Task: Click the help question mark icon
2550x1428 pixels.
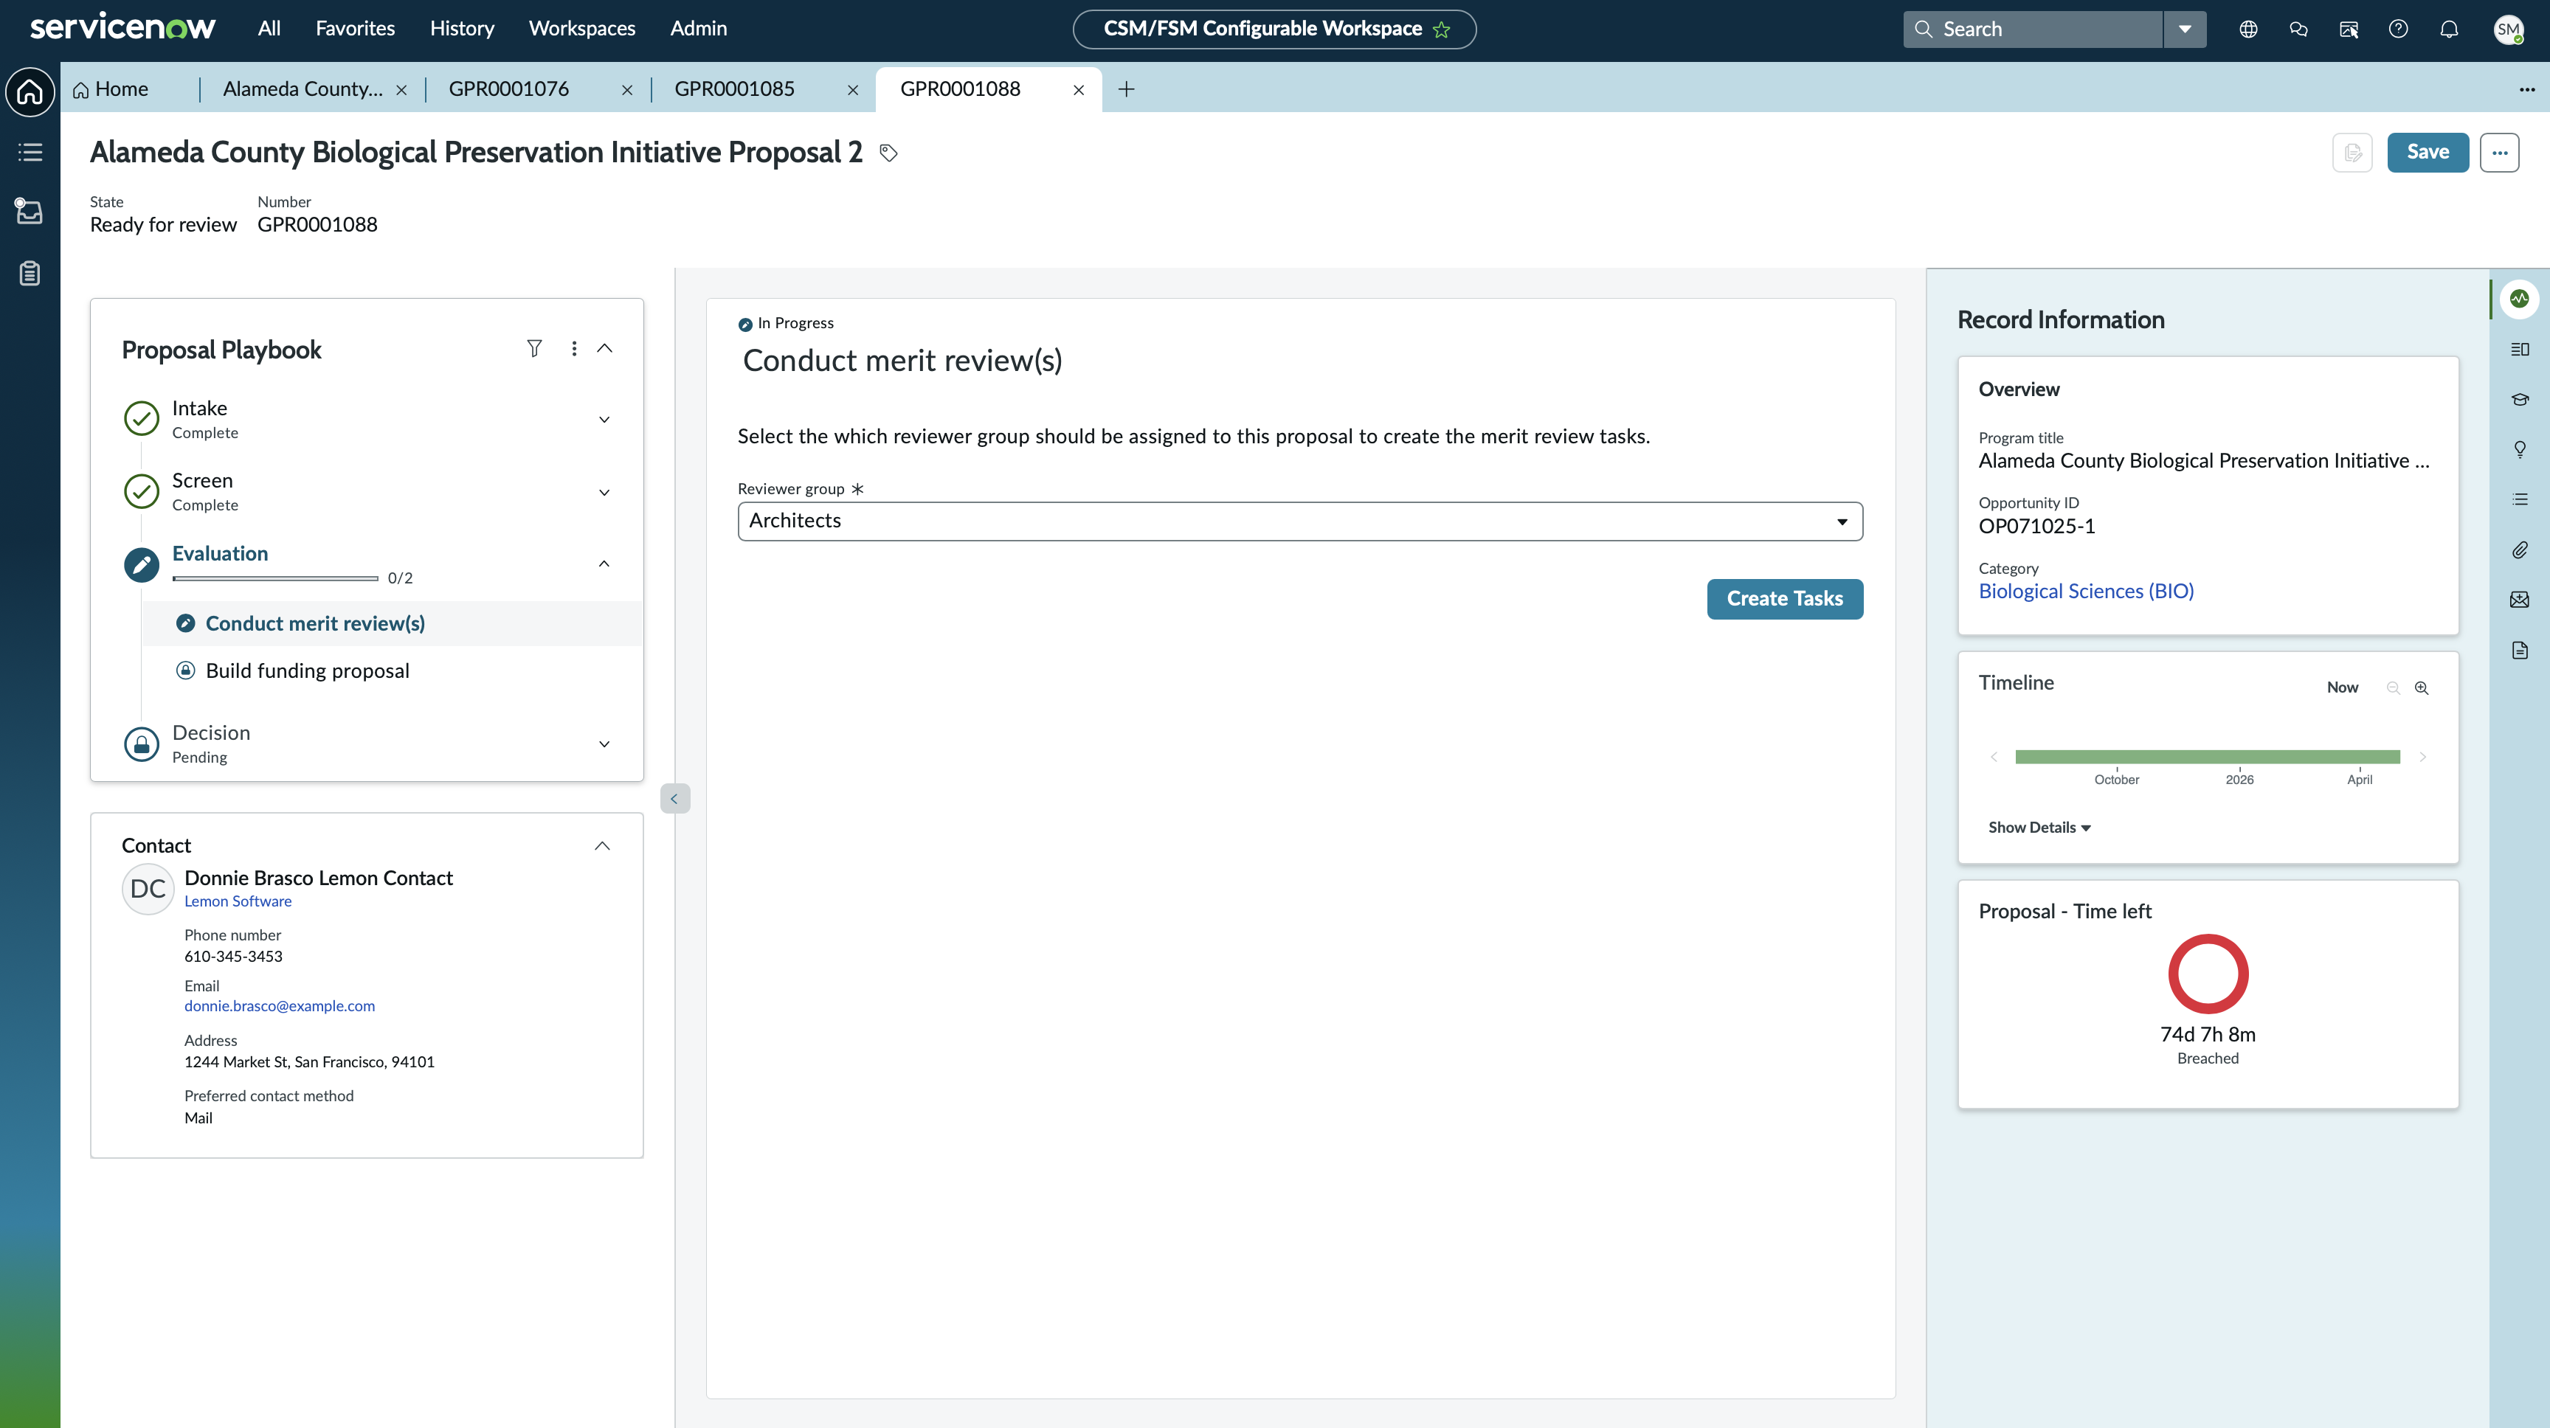Action: [x=2397, y=29]
